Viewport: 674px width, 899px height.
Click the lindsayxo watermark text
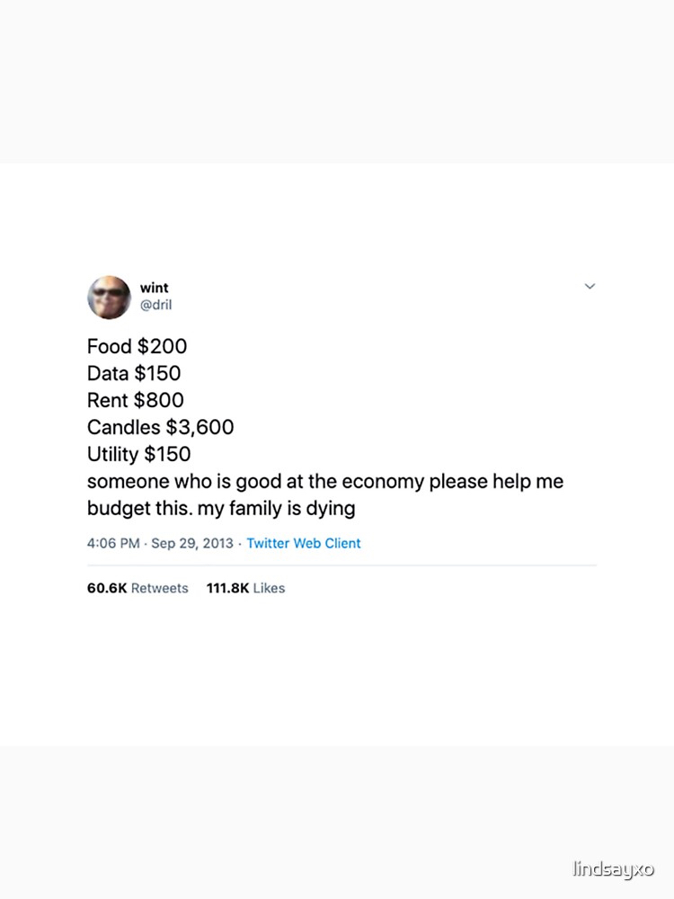click(x=613, y=869)
